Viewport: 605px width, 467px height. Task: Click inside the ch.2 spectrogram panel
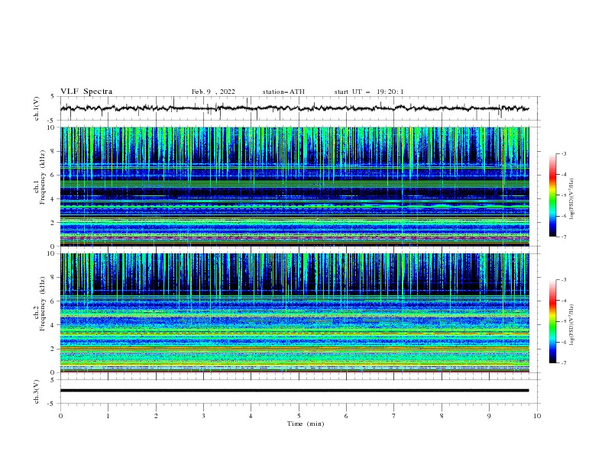click(295, 313)
